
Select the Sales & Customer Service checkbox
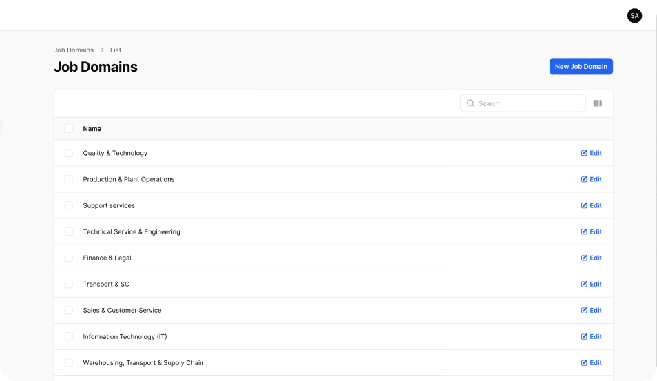coord(69,310)
